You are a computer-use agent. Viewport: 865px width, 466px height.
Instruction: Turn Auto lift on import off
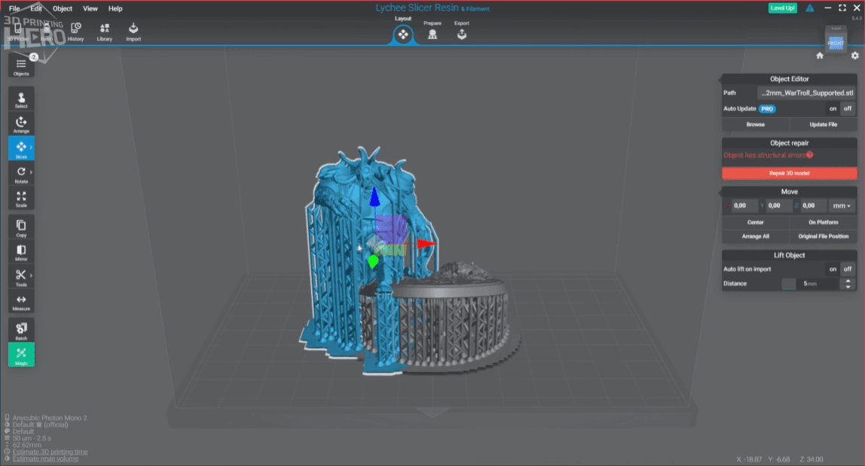(848, 269)
